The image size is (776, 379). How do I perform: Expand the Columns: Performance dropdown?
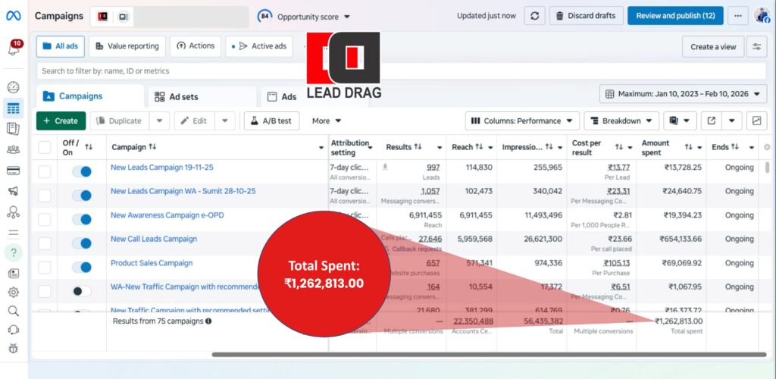[x=522, y=121]
